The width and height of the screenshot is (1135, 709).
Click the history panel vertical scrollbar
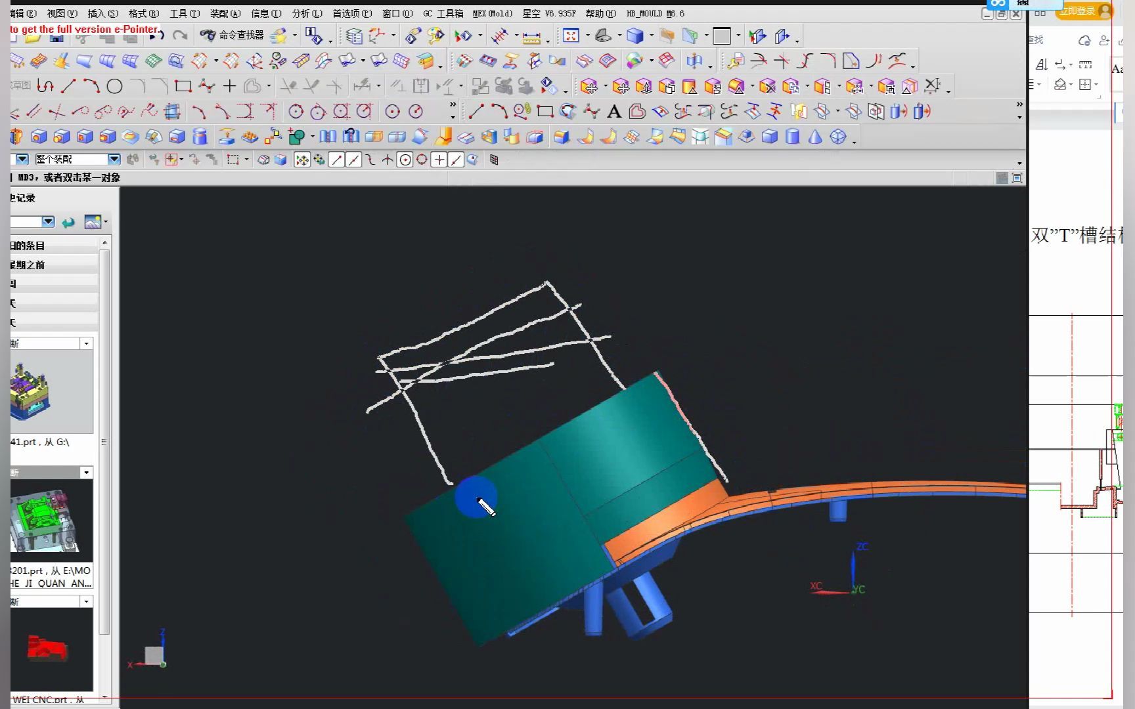click(x=104, y=441)
